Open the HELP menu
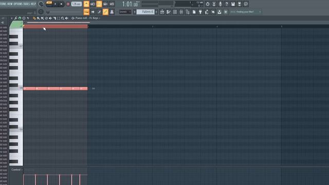The width and height of the screenshot is (329, 185). [33, 4]
